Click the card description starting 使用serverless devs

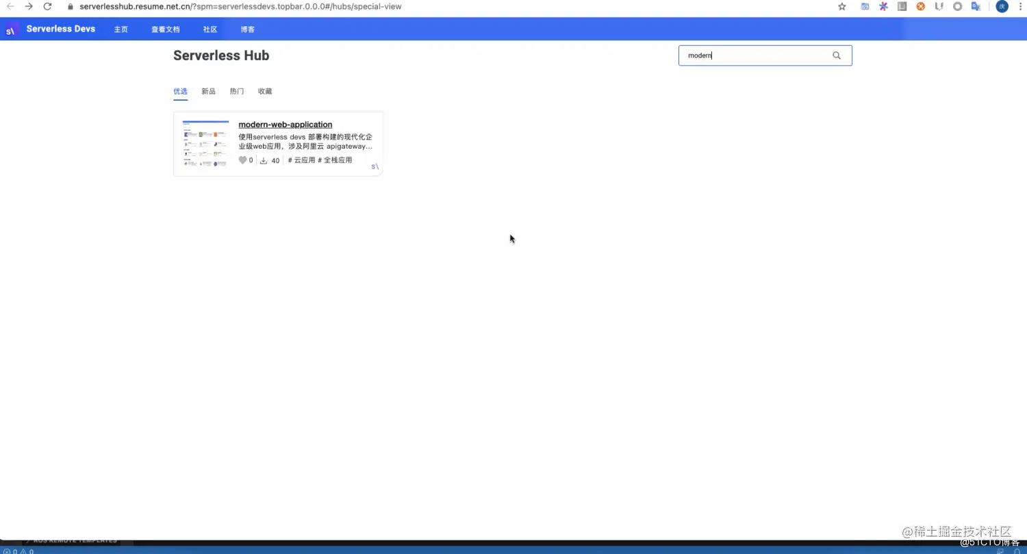[305, 141]
